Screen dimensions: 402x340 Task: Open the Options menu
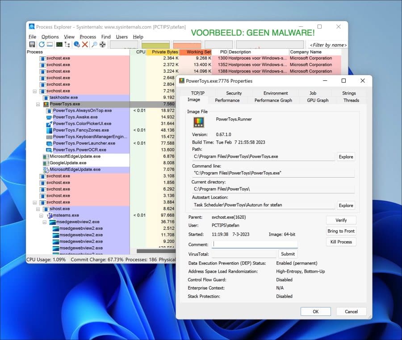[x=50, y=37]
